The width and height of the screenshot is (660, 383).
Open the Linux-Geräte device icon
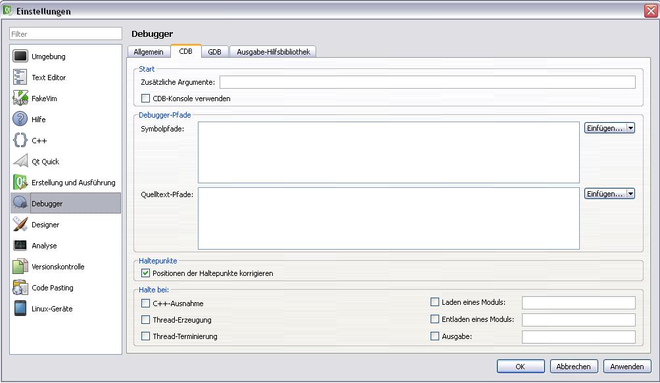(x=20, y=308)
